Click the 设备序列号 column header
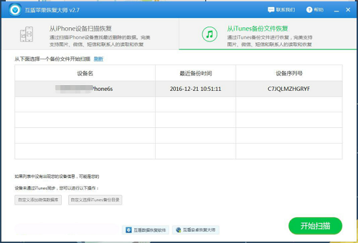358x243 pixels. click(289, 73)
